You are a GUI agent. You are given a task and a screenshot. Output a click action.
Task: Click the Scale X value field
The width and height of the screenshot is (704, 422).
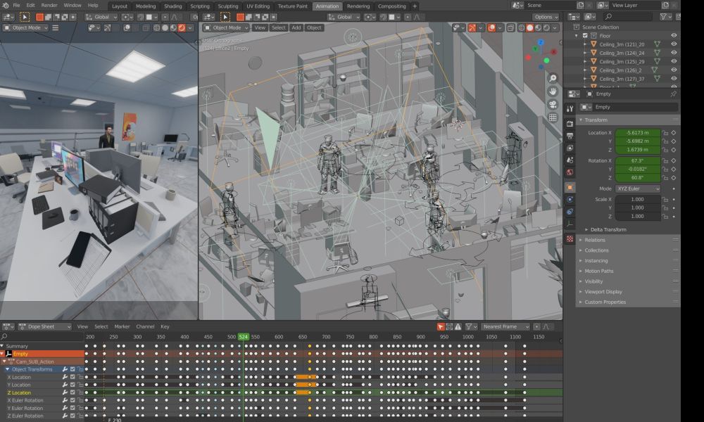(x=638, y=199)
